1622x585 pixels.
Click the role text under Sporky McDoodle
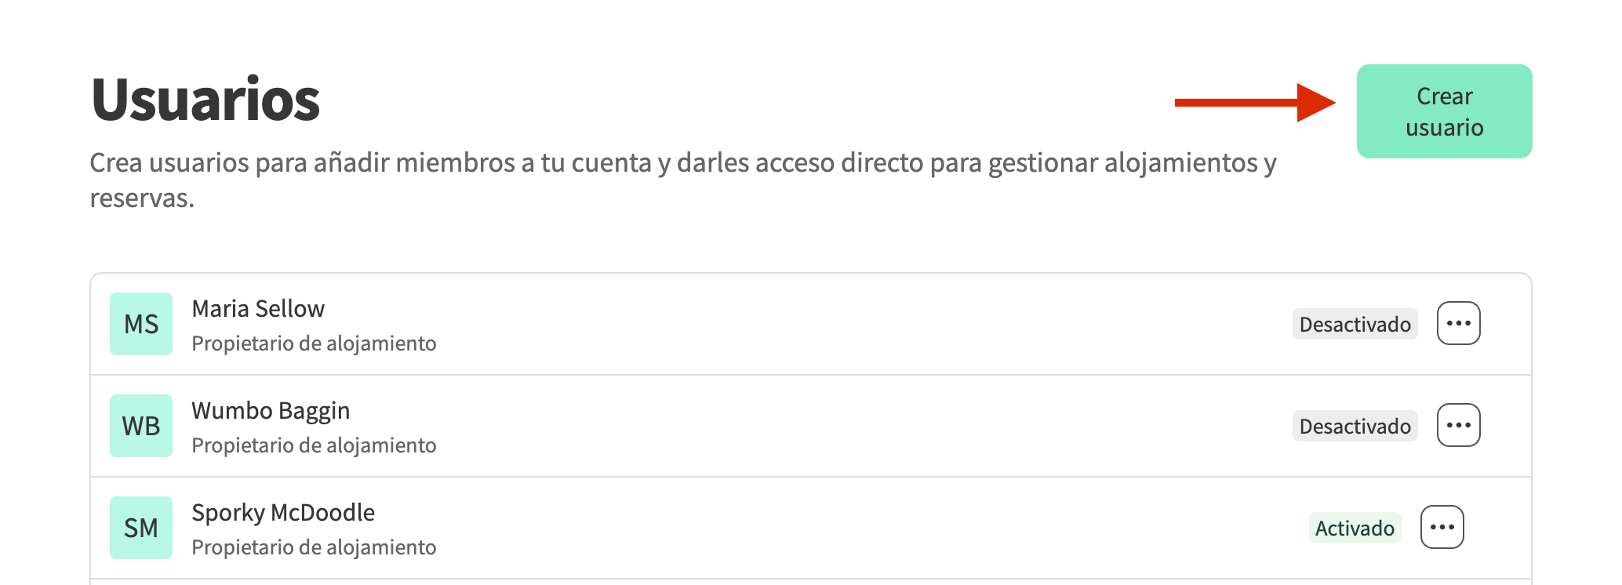[x=314, y=547]
